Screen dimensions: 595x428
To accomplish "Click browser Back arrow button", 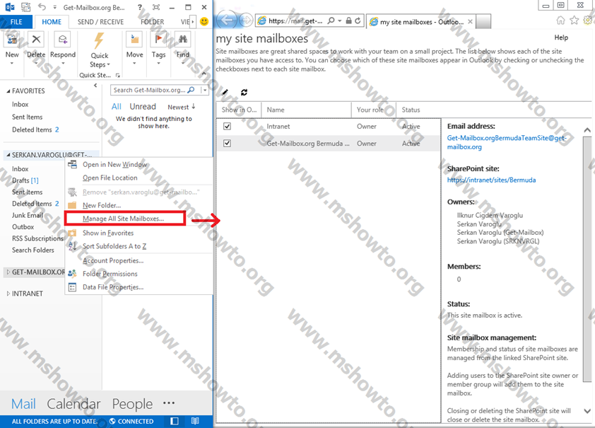I will [x=227, y=20].
